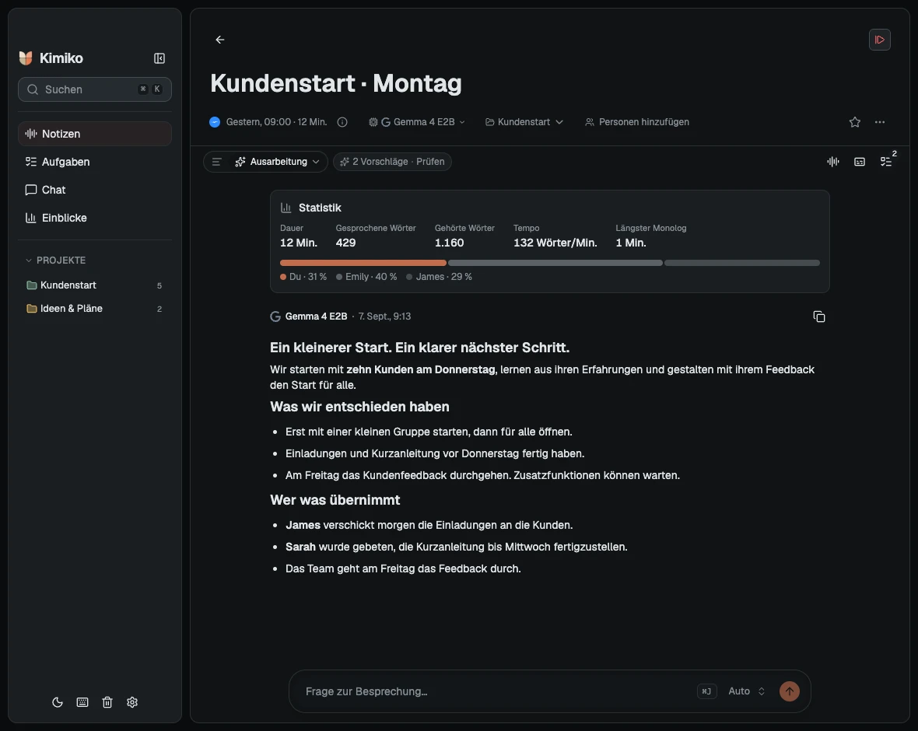
Task: Click the 7. Sept., 9:13 timestamp
Action: (x=384, y=317)
